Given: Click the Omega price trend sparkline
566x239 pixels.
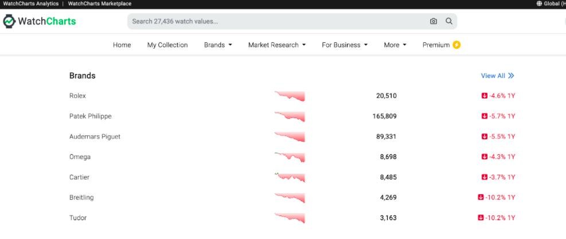Looking at the screenshot, I should tap(290, 157).
